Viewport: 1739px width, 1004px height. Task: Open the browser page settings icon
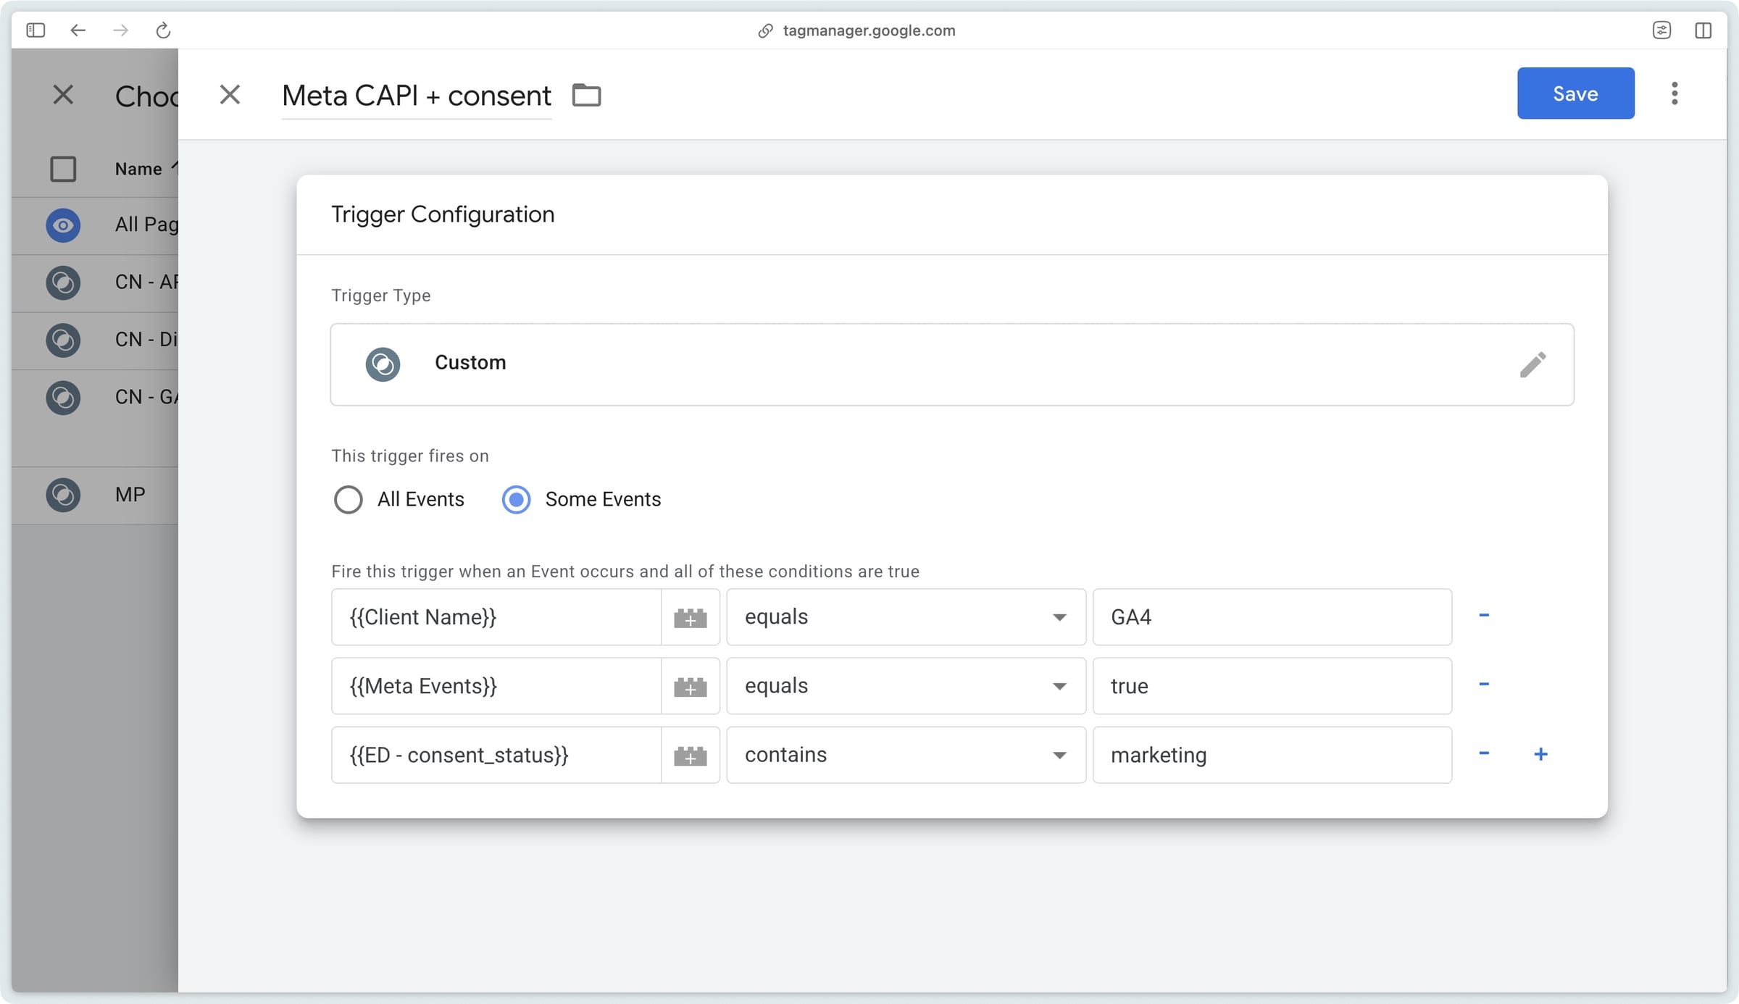click(x=1661, y=30)
